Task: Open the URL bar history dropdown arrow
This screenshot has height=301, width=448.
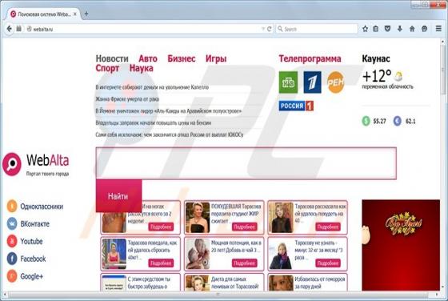Action: 263,29
